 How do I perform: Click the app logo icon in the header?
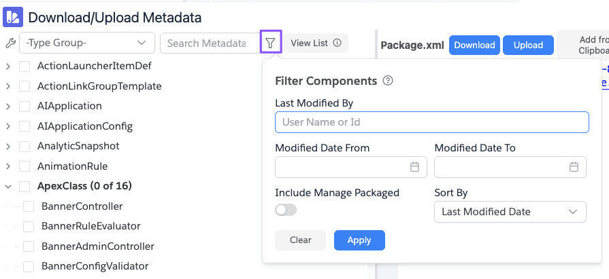click(x=13, y=17)
